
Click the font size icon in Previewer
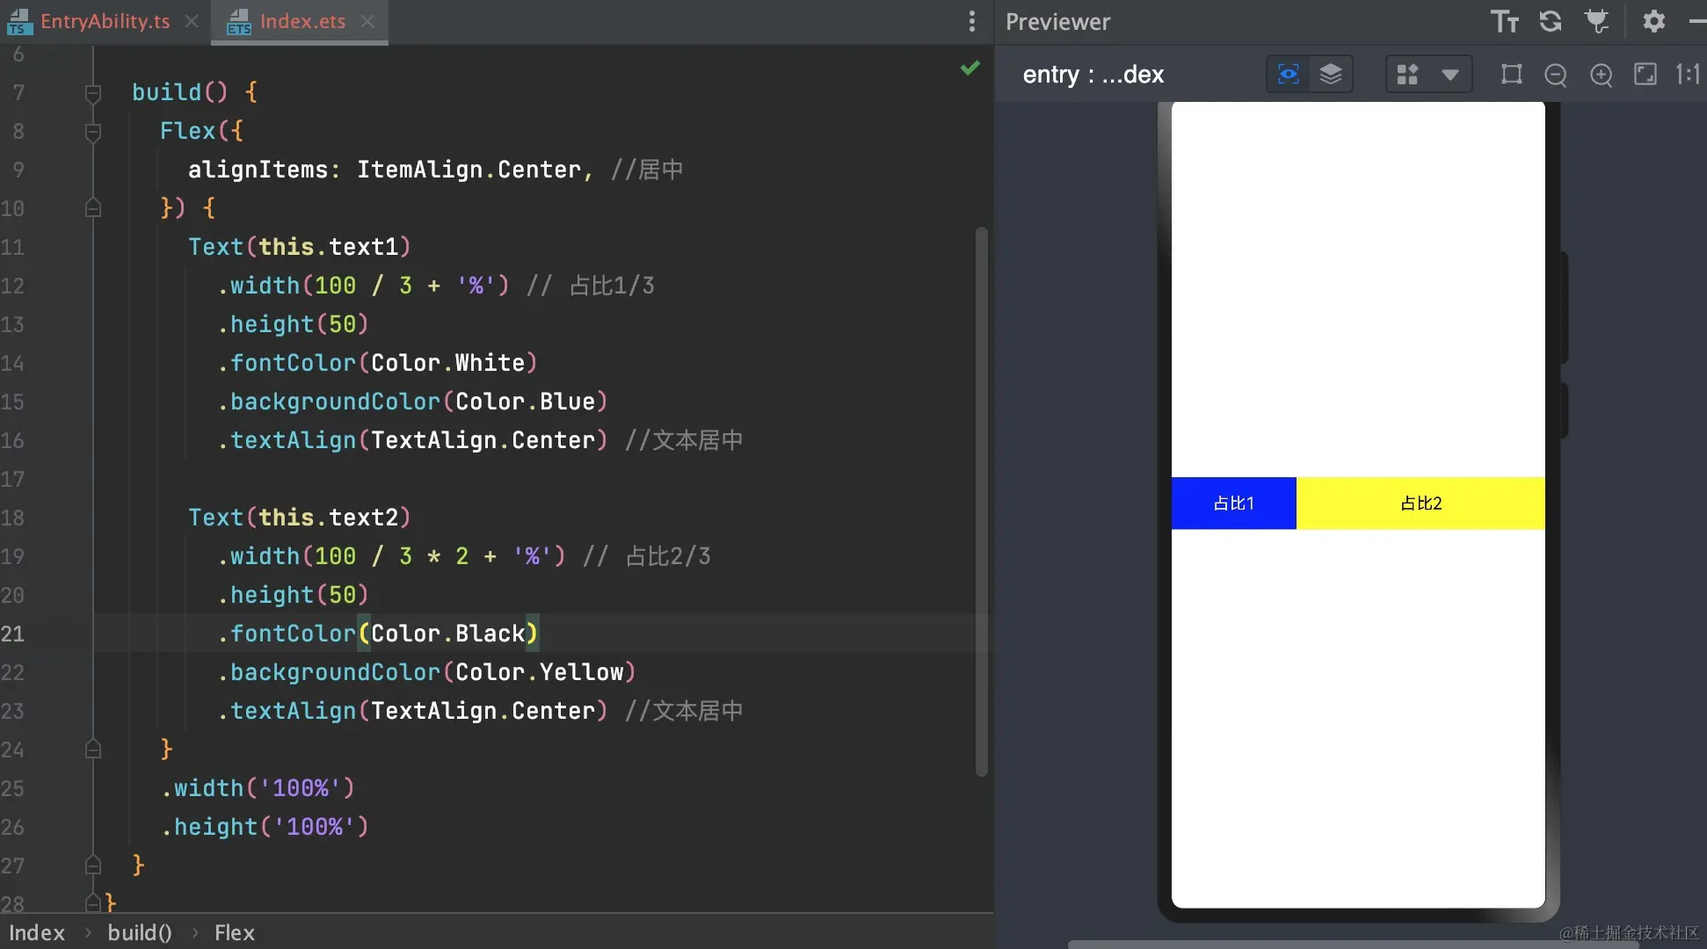point(1504,21)
